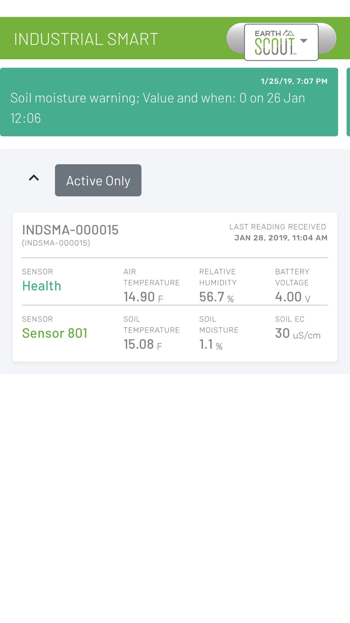Tap the last reading received timestamp
The height and width of the screenshot is (623, 350).
tap(281, 238)
